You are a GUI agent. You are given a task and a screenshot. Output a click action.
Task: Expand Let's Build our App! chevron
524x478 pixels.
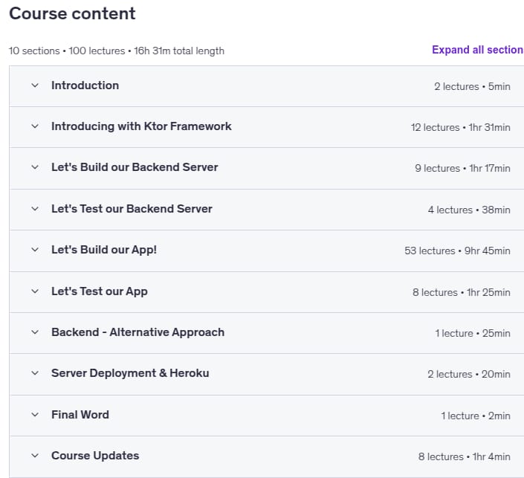(35, 250)
